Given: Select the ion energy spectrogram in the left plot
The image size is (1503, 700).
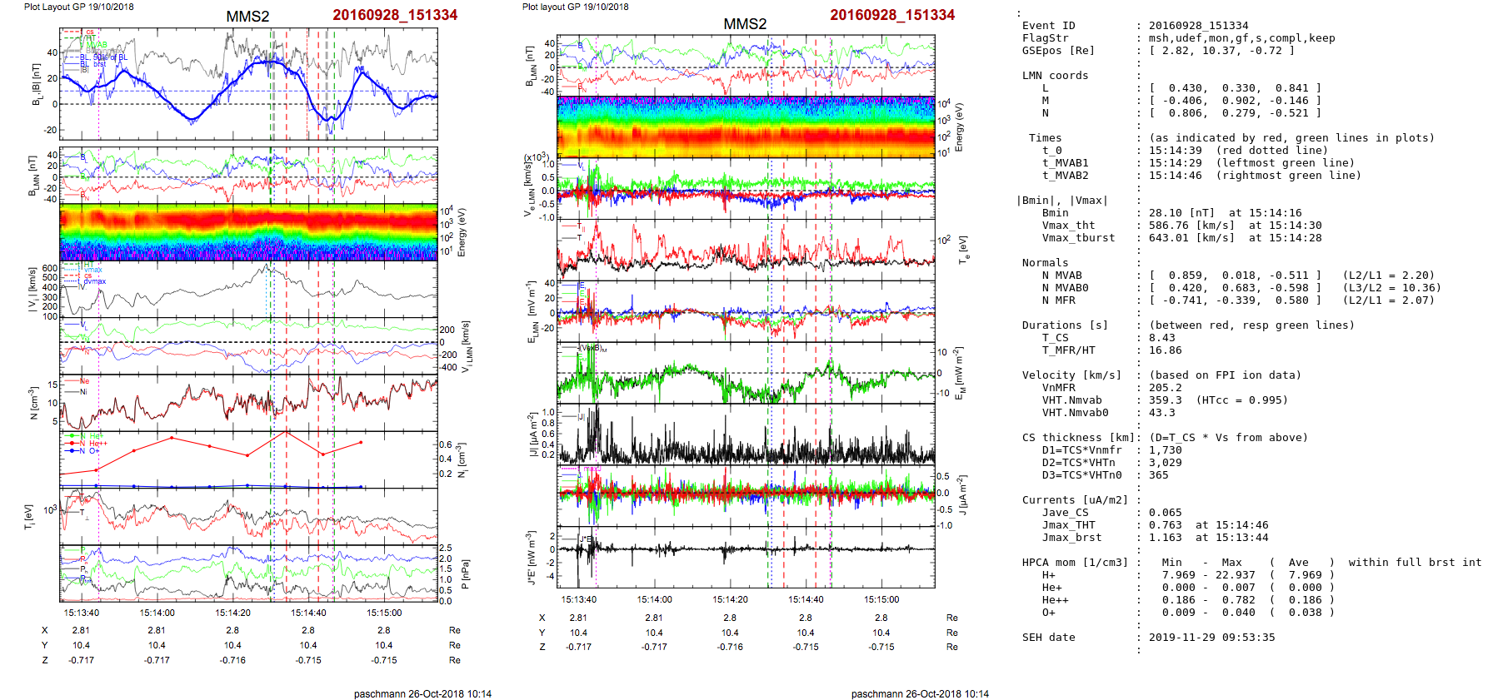Looking at the screenshot, I should 248,232.
